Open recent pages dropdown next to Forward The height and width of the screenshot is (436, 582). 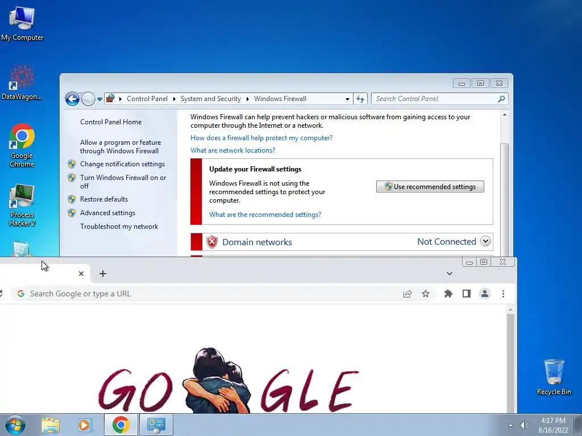(99, 99)
